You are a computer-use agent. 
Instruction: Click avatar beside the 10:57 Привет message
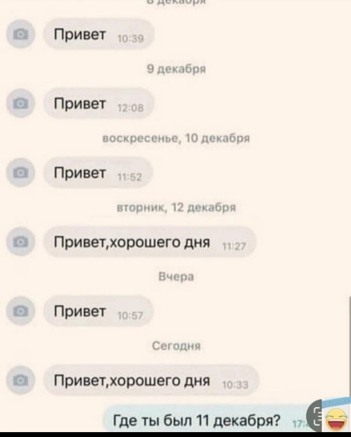point(20,311)
